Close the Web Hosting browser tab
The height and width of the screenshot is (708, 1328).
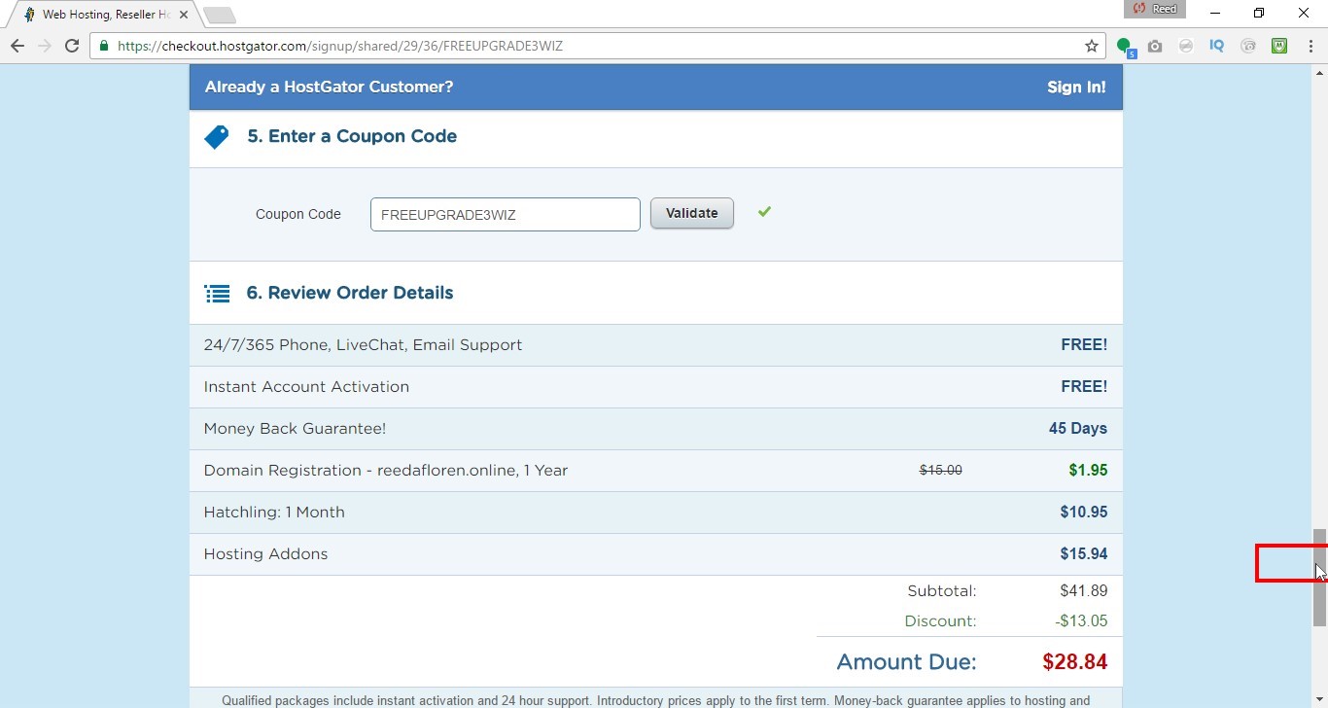(184, 15)
